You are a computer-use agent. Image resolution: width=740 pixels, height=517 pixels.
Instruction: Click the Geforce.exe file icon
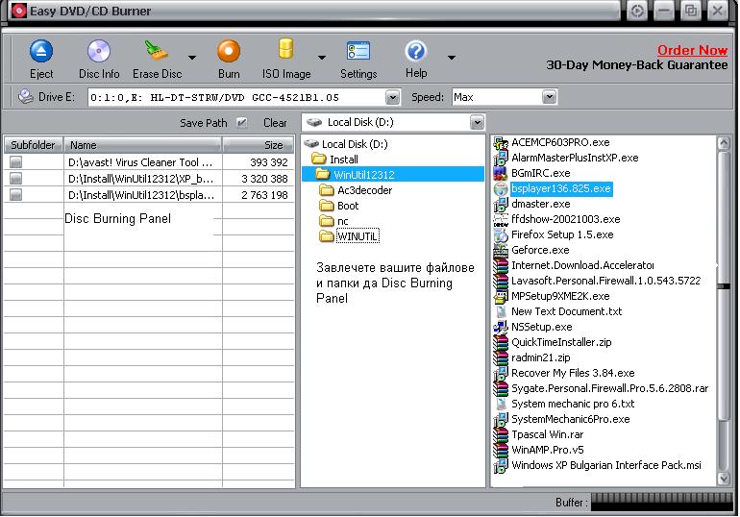click(x=501, y=251)
